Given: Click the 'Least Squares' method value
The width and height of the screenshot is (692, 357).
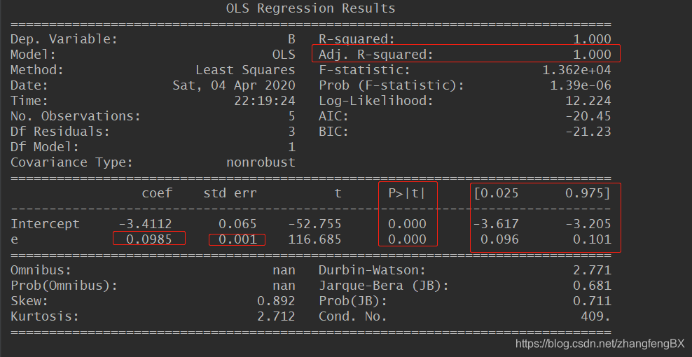Looking at the screenshot, I should pos(245,70).
